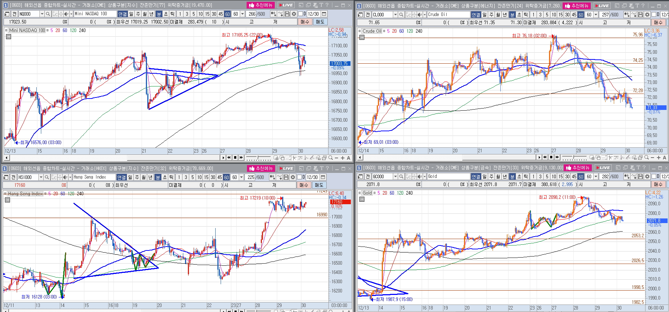This screenshot has height=312, width=669.
Task: Open interval 60 dropdown in Hang Seng window
Action: coord(241,177)
